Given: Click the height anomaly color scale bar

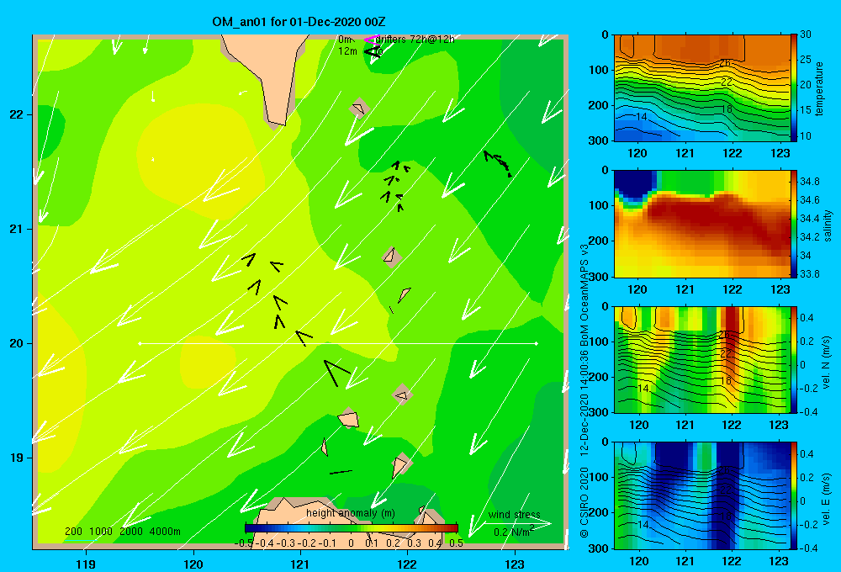Looking at the screenshot, I should coord(352,528).
